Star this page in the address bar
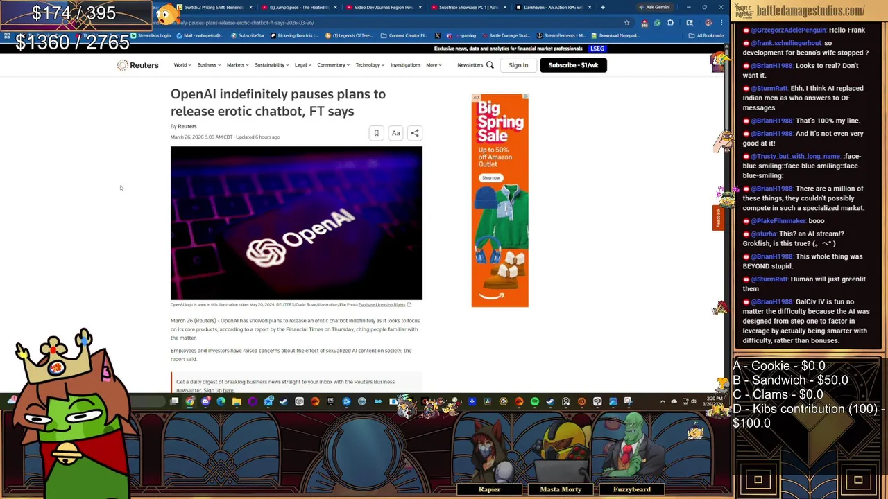This screenshot has height=499, width=888. 627,23
